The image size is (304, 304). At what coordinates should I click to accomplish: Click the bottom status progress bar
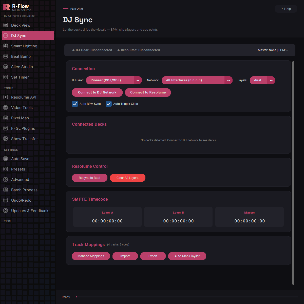click(187, 297)
